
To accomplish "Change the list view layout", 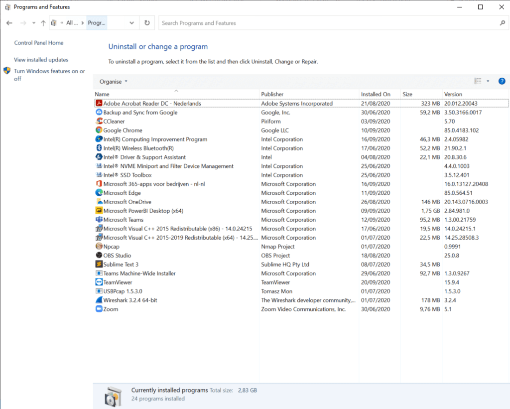I will pos(478,81).
